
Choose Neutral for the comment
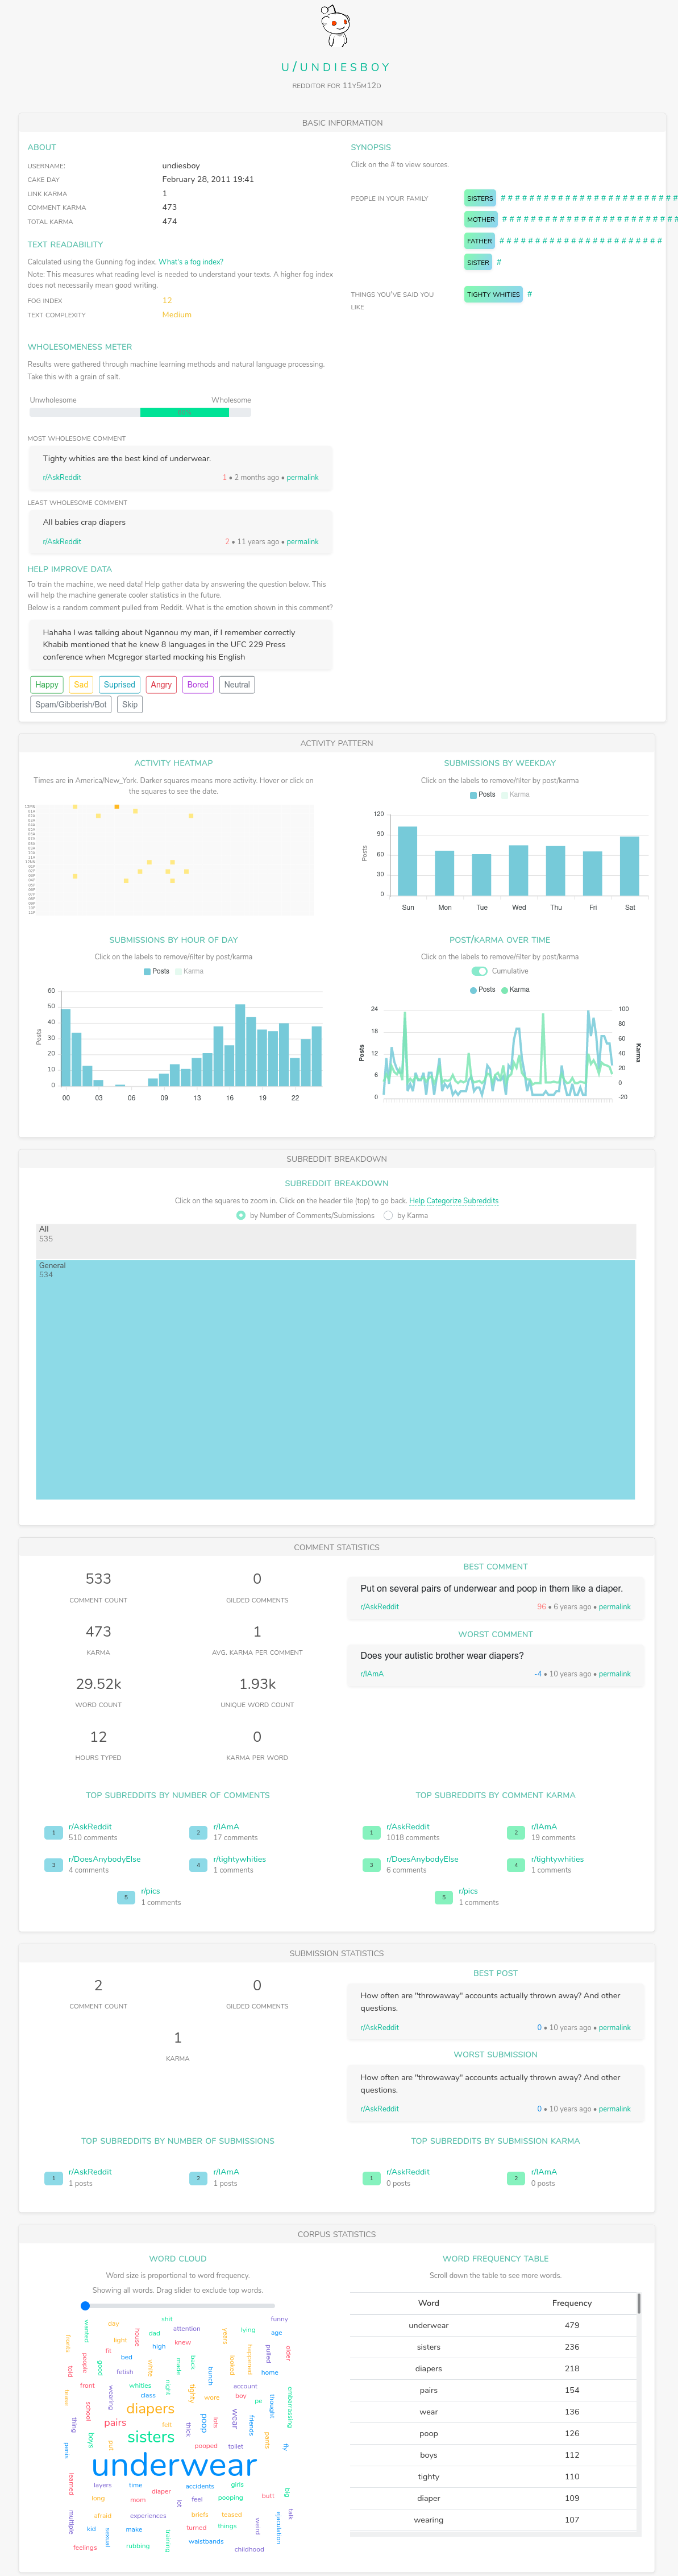(237, 684)
